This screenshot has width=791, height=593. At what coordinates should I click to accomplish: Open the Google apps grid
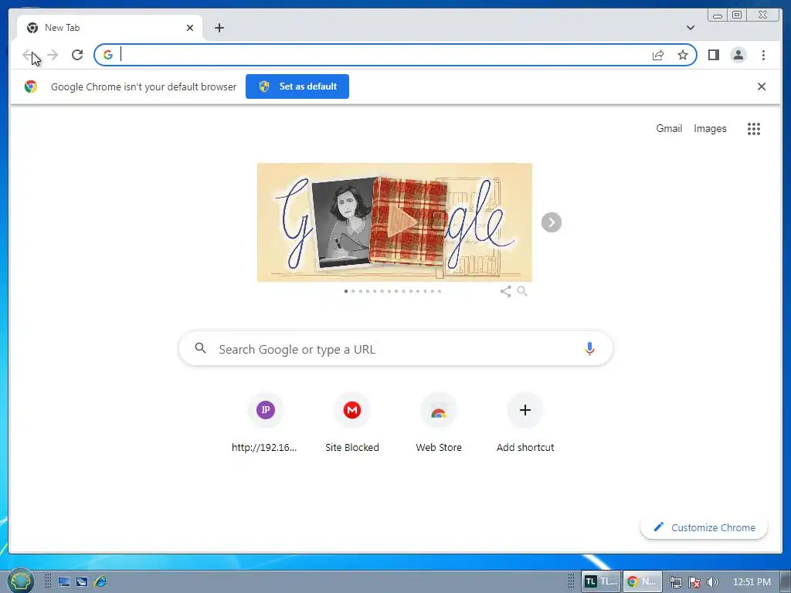[x=753, y=129]
